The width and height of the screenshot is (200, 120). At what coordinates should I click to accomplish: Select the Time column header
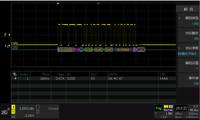[46, 74]
